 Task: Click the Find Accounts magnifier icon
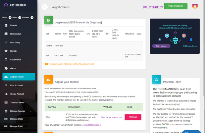[x=6, y=85]
